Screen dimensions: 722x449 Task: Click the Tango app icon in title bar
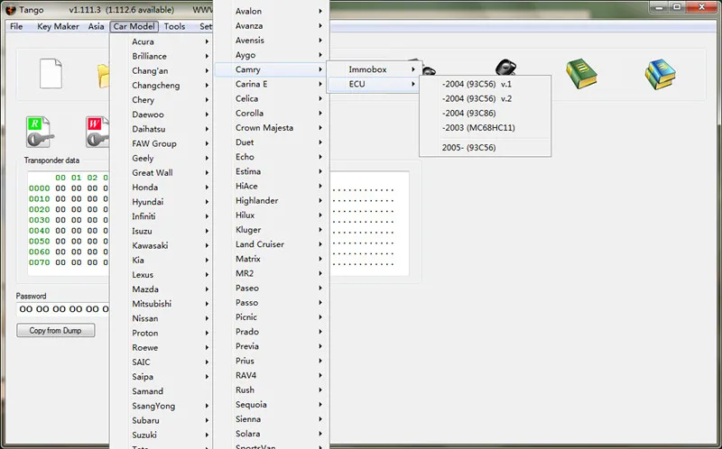[x=10, y=10]
